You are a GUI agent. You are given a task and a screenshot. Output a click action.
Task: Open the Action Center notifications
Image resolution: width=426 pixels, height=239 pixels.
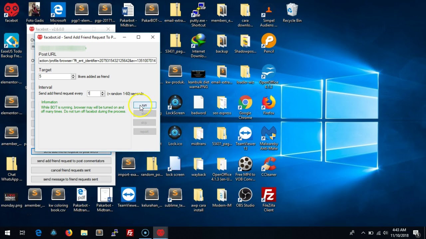point(416,233)
